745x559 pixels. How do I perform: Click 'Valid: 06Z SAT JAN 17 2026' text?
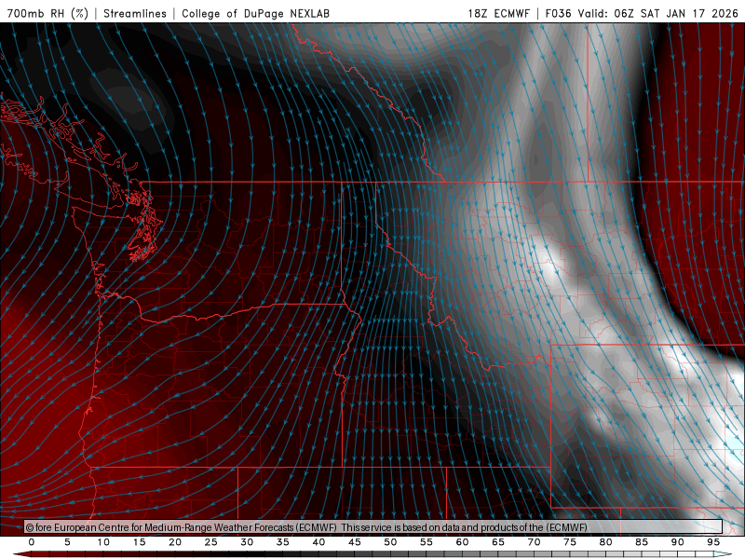click(x=658, y=13)
